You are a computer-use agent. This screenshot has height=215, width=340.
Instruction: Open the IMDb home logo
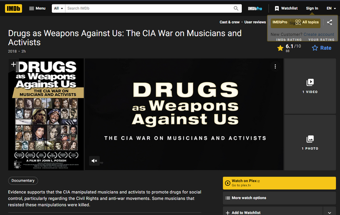click(x=13, y=8)
